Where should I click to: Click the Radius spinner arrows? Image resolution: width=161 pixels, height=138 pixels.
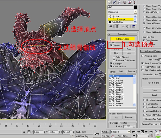[x=134, y=126]
